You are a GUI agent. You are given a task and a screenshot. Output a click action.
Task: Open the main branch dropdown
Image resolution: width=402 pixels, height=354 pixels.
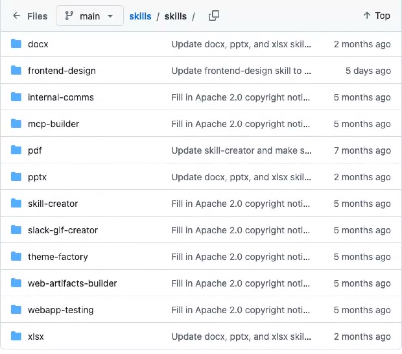[x=90, y=16]
